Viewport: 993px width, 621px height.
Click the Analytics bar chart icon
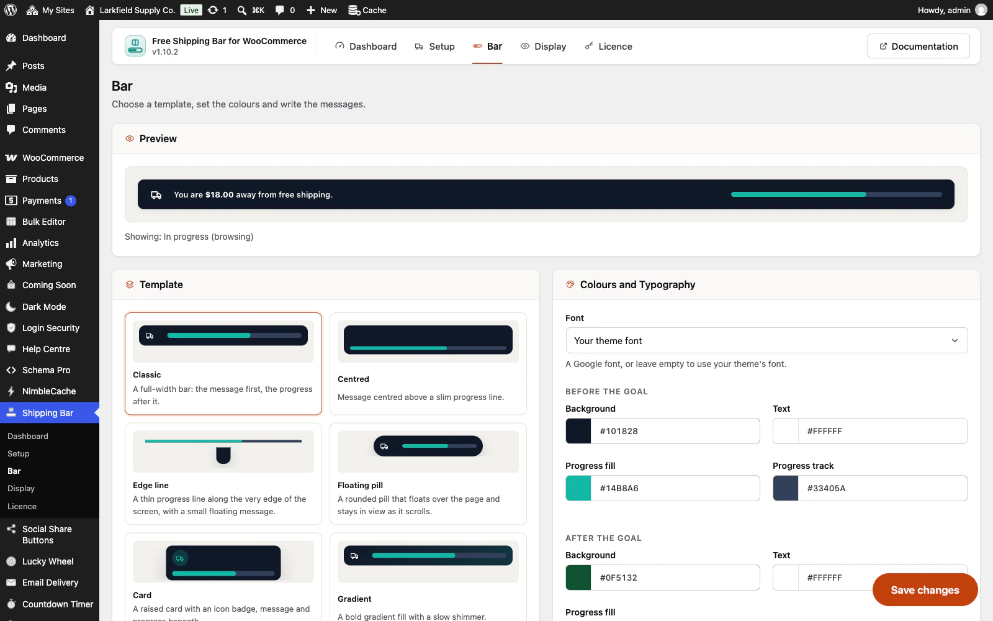(11, 243)
